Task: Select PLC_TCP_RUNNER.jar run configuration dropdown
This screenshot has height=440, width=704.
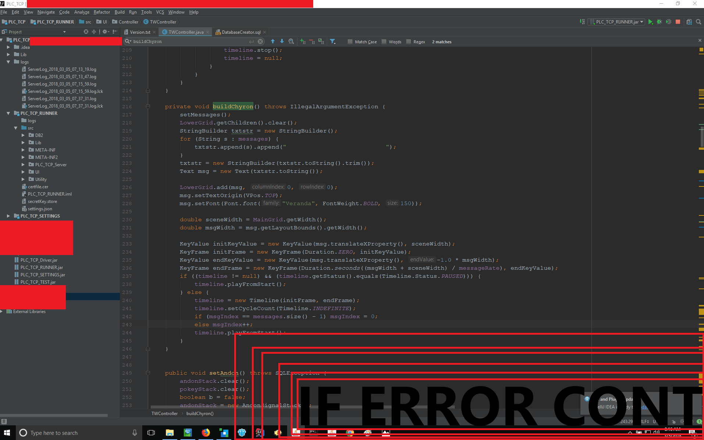Action: (x=616, y=22)
